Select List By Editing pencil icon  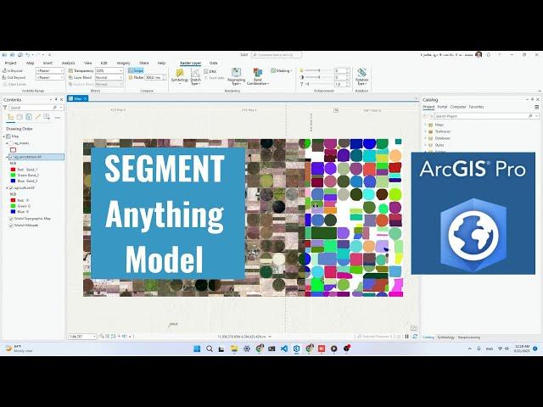coord(37,117)
